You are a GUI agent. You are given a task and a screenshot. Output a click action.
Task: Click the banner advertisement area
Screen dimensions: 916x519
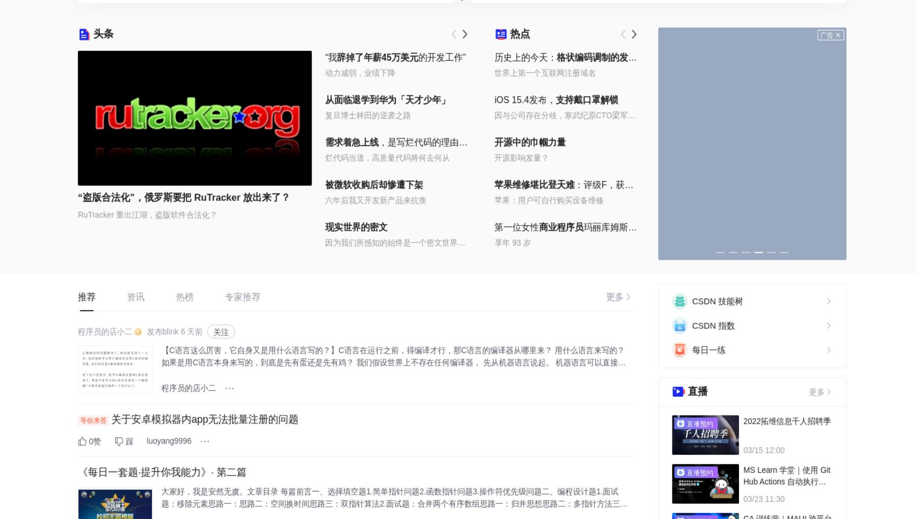(752, 144)
